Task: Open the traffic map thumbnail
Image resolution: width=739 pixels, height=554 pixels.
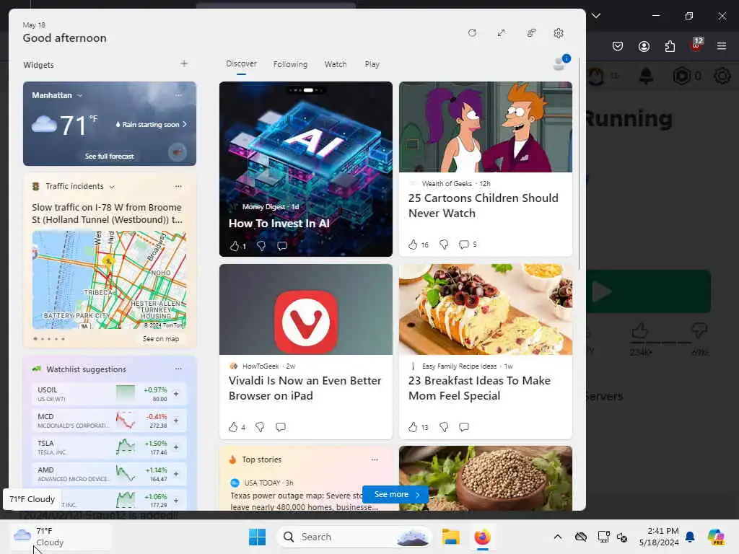Action: 110,280
